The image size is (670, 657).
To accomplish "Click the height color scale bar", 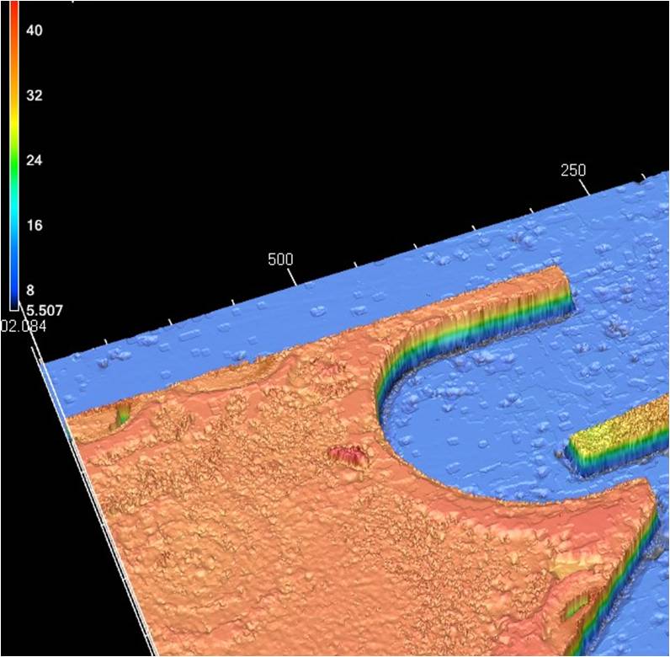I will tap(14, 155).
